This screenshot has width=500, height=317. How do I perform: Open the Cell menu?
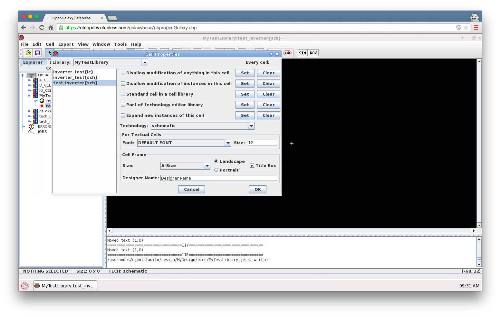pyautogui.click(x=50, y=44)
